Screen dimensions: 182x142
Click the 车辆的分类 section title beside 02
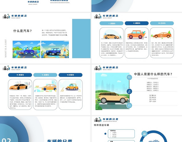[x=60, y=141]
